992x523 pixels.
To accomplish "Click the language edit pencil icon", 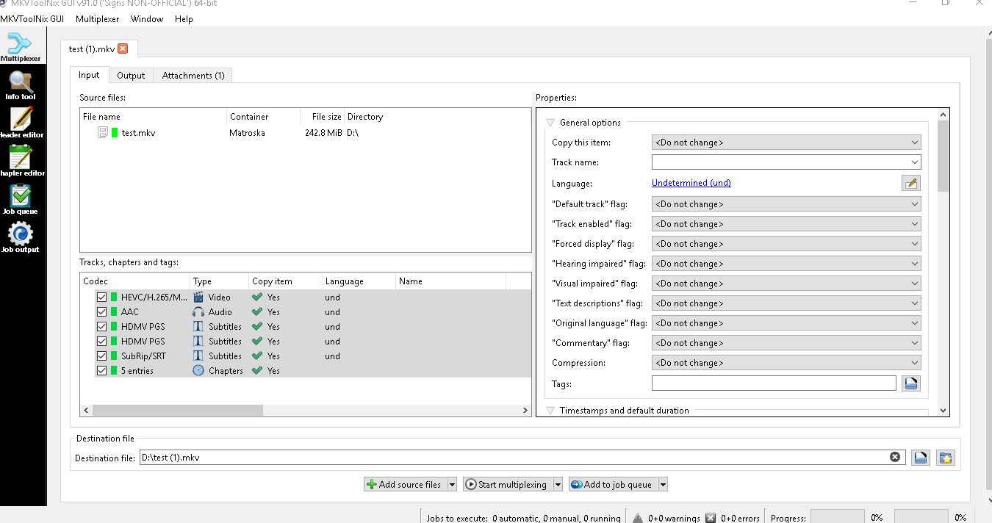I will 910,183.
